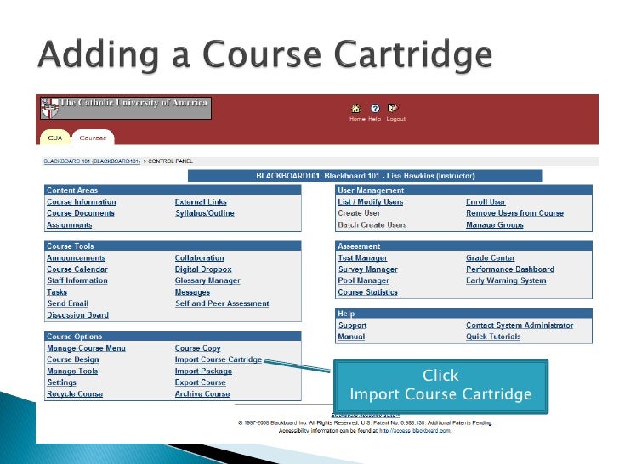The width and height of the screenshot is (619, 464).
Task: Open Grade Center link
Action: [491, 257]
